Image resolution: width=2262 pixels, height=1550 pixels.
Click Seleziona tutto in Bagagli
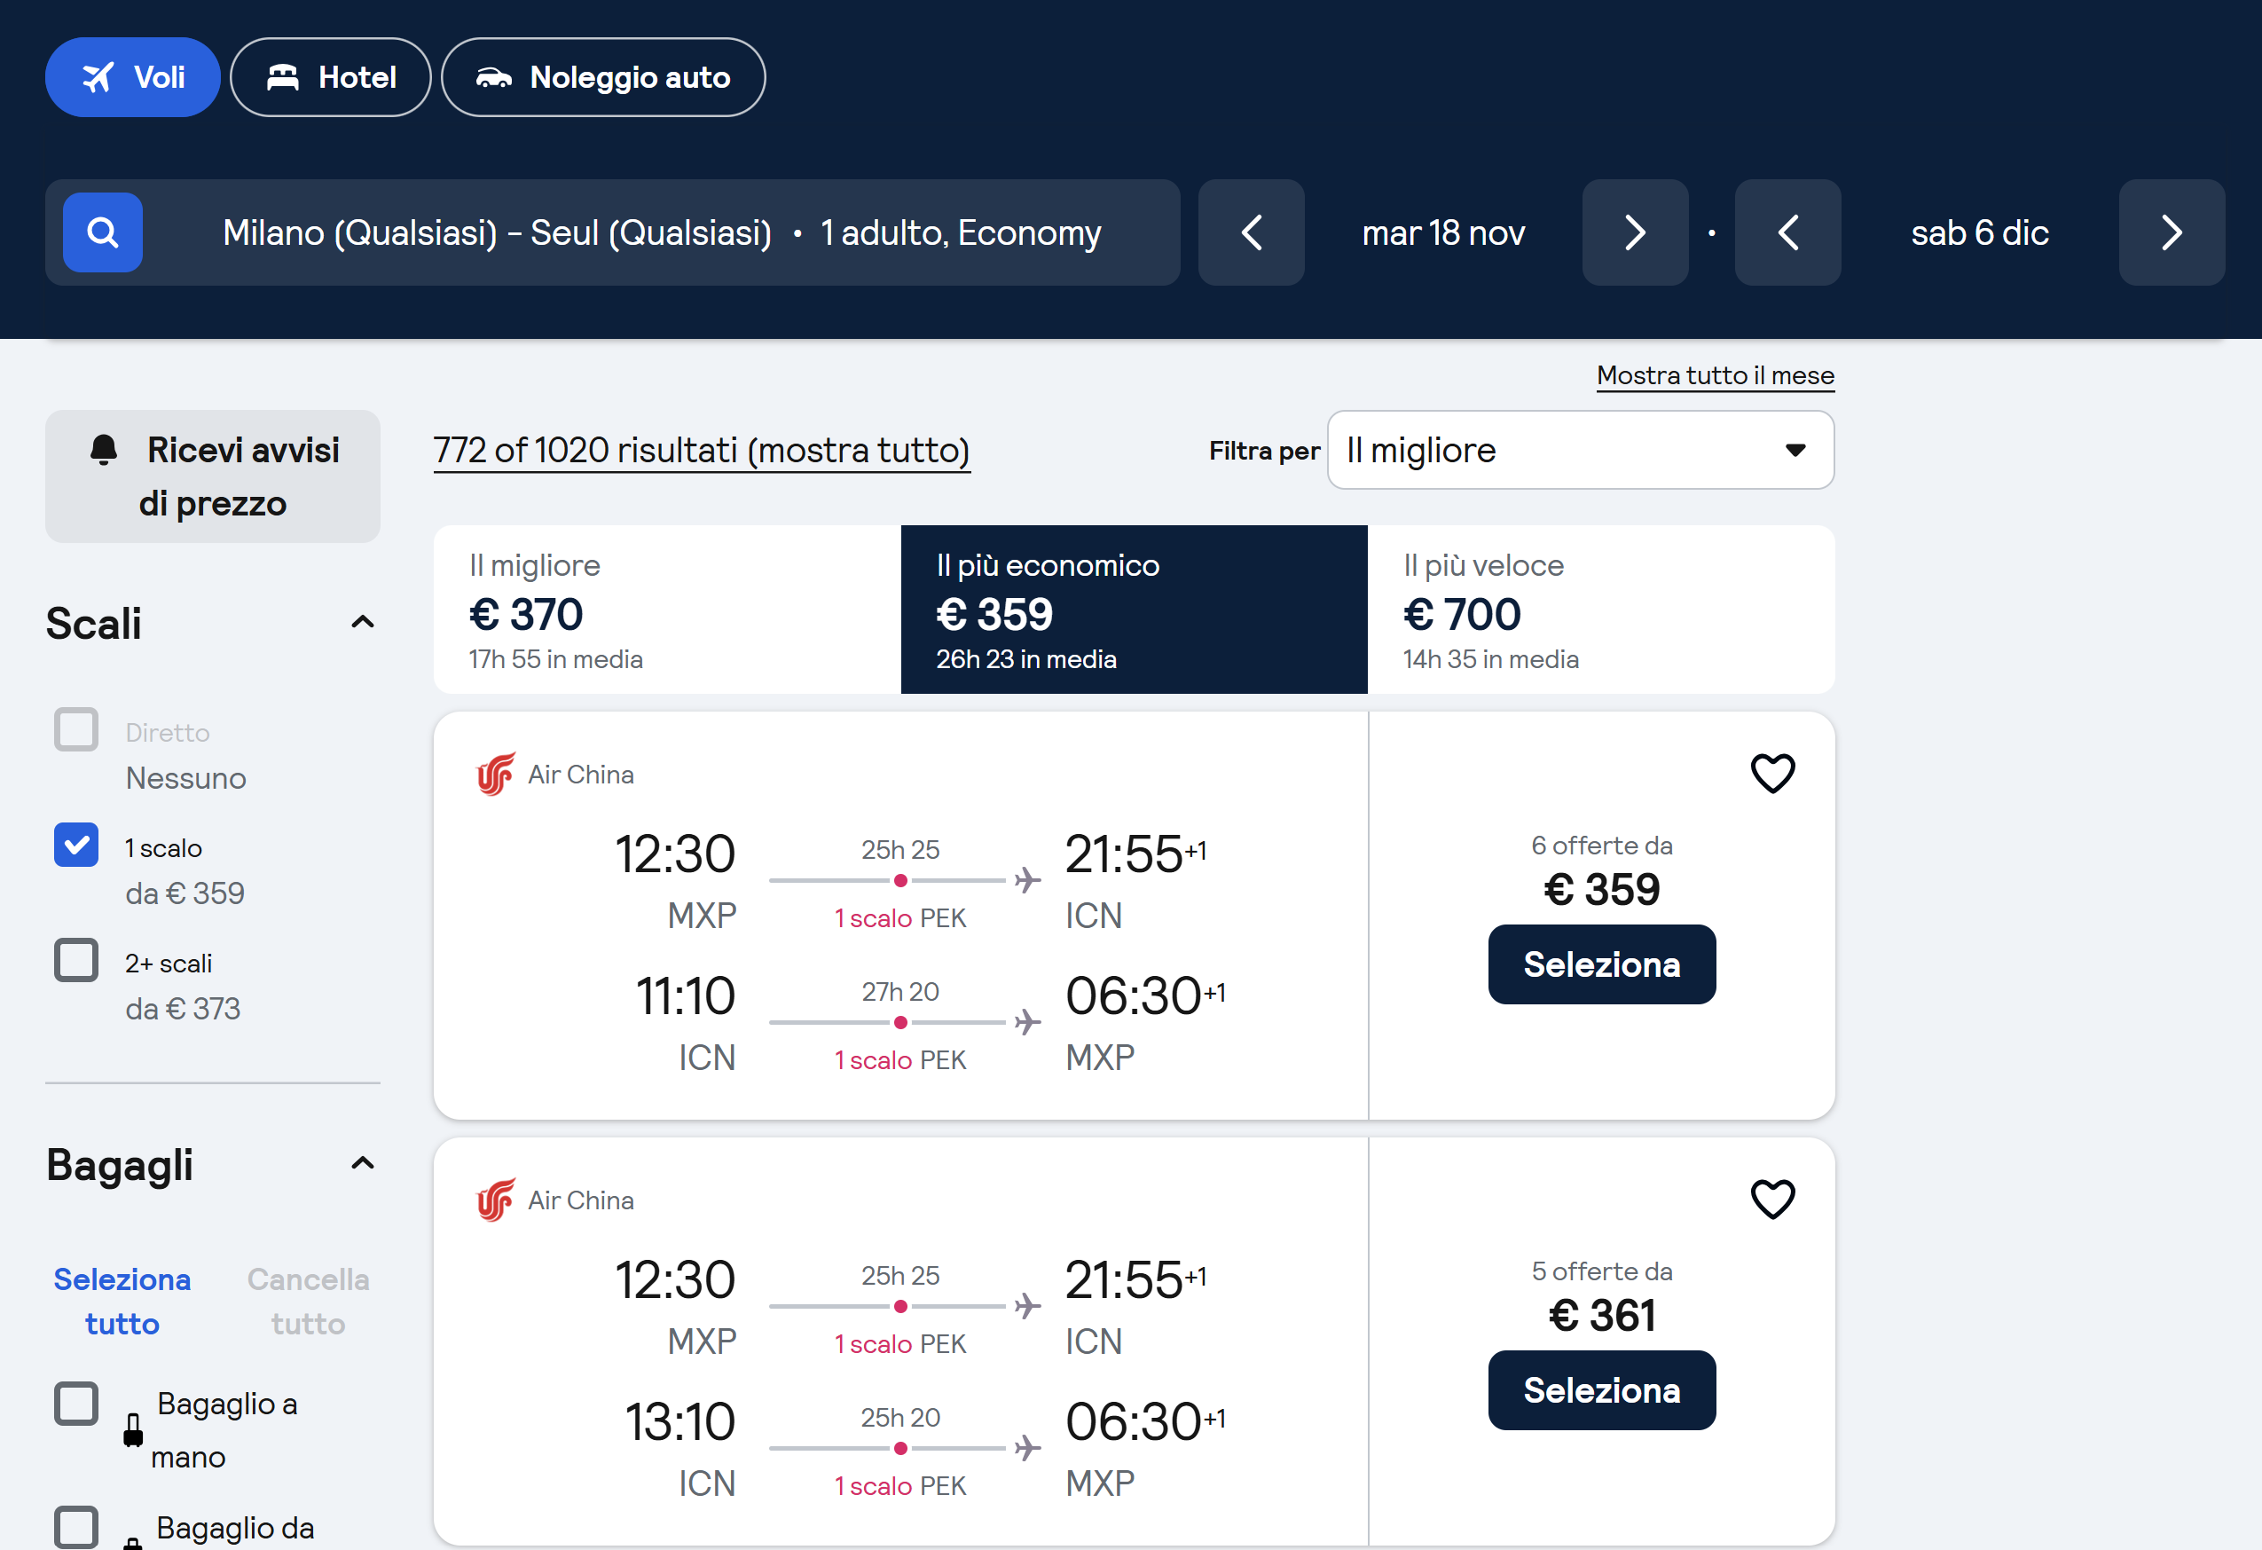(122, 1301)
